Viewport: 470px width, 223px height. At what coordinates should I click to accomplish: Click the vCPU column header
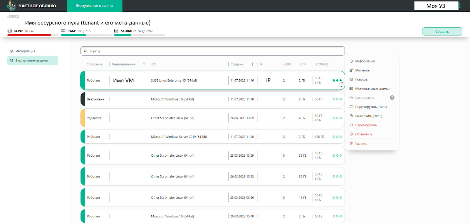[x=287, y=64]
